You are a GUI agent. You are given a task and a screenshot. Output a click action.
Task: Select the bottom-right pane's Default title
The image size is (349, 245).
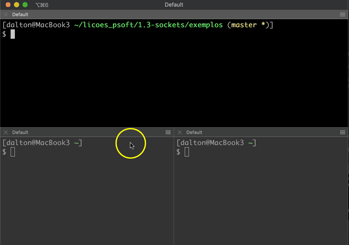[194, 132]
